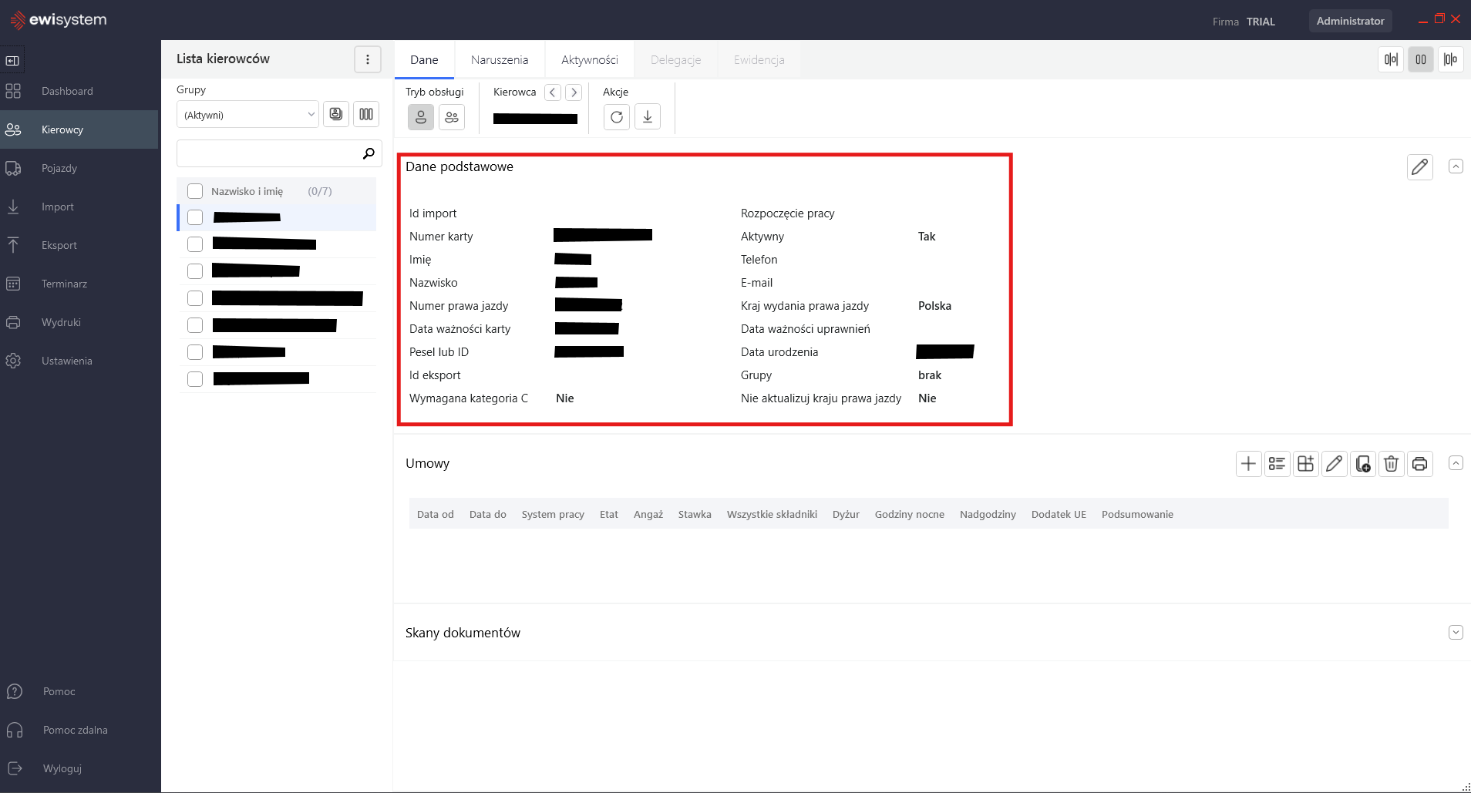The width and height of the screenshot is (1471, 793).
Task: Expand the 'Skany dokumentów' section
Action: click(x=1455, y=633)
